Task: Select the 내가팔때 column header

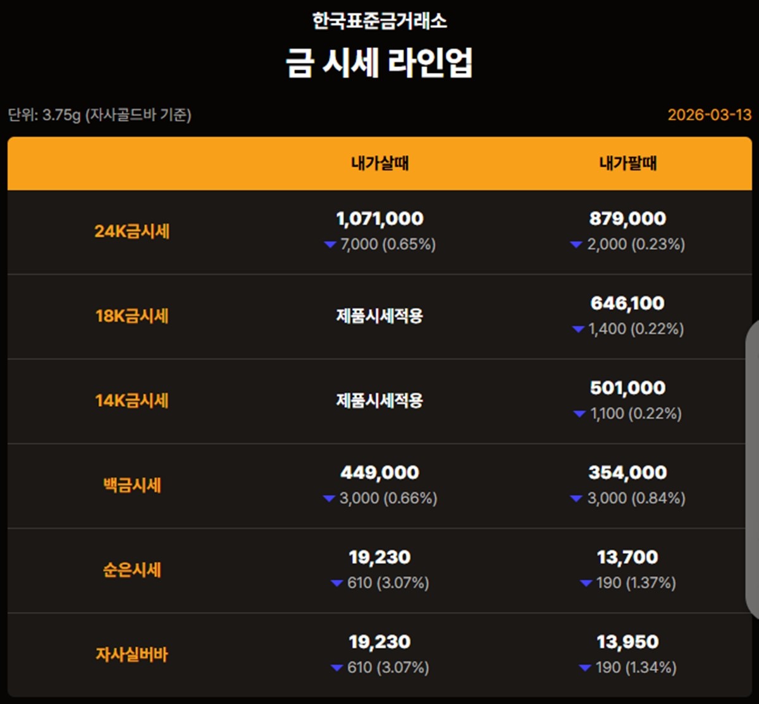Action: [627, 163]
